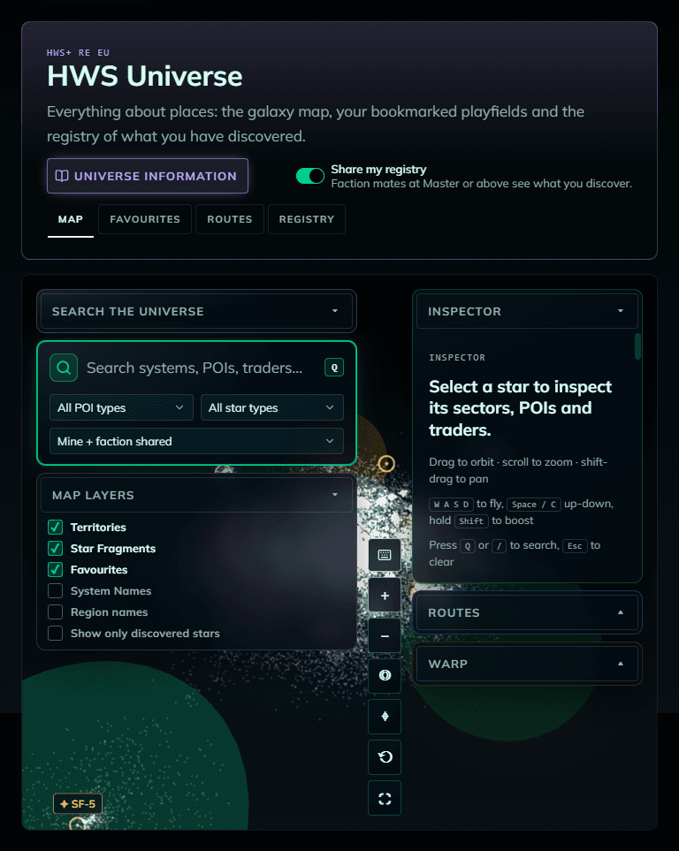
Task: Collapse the Search the Universe panel
Action: [196, 311]
